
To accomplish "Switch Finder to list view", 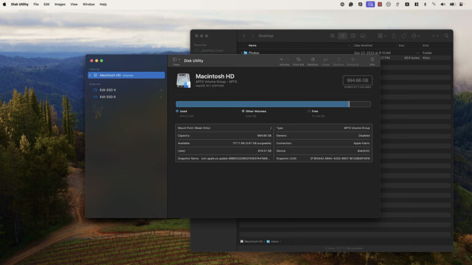I will coord(342,36).
